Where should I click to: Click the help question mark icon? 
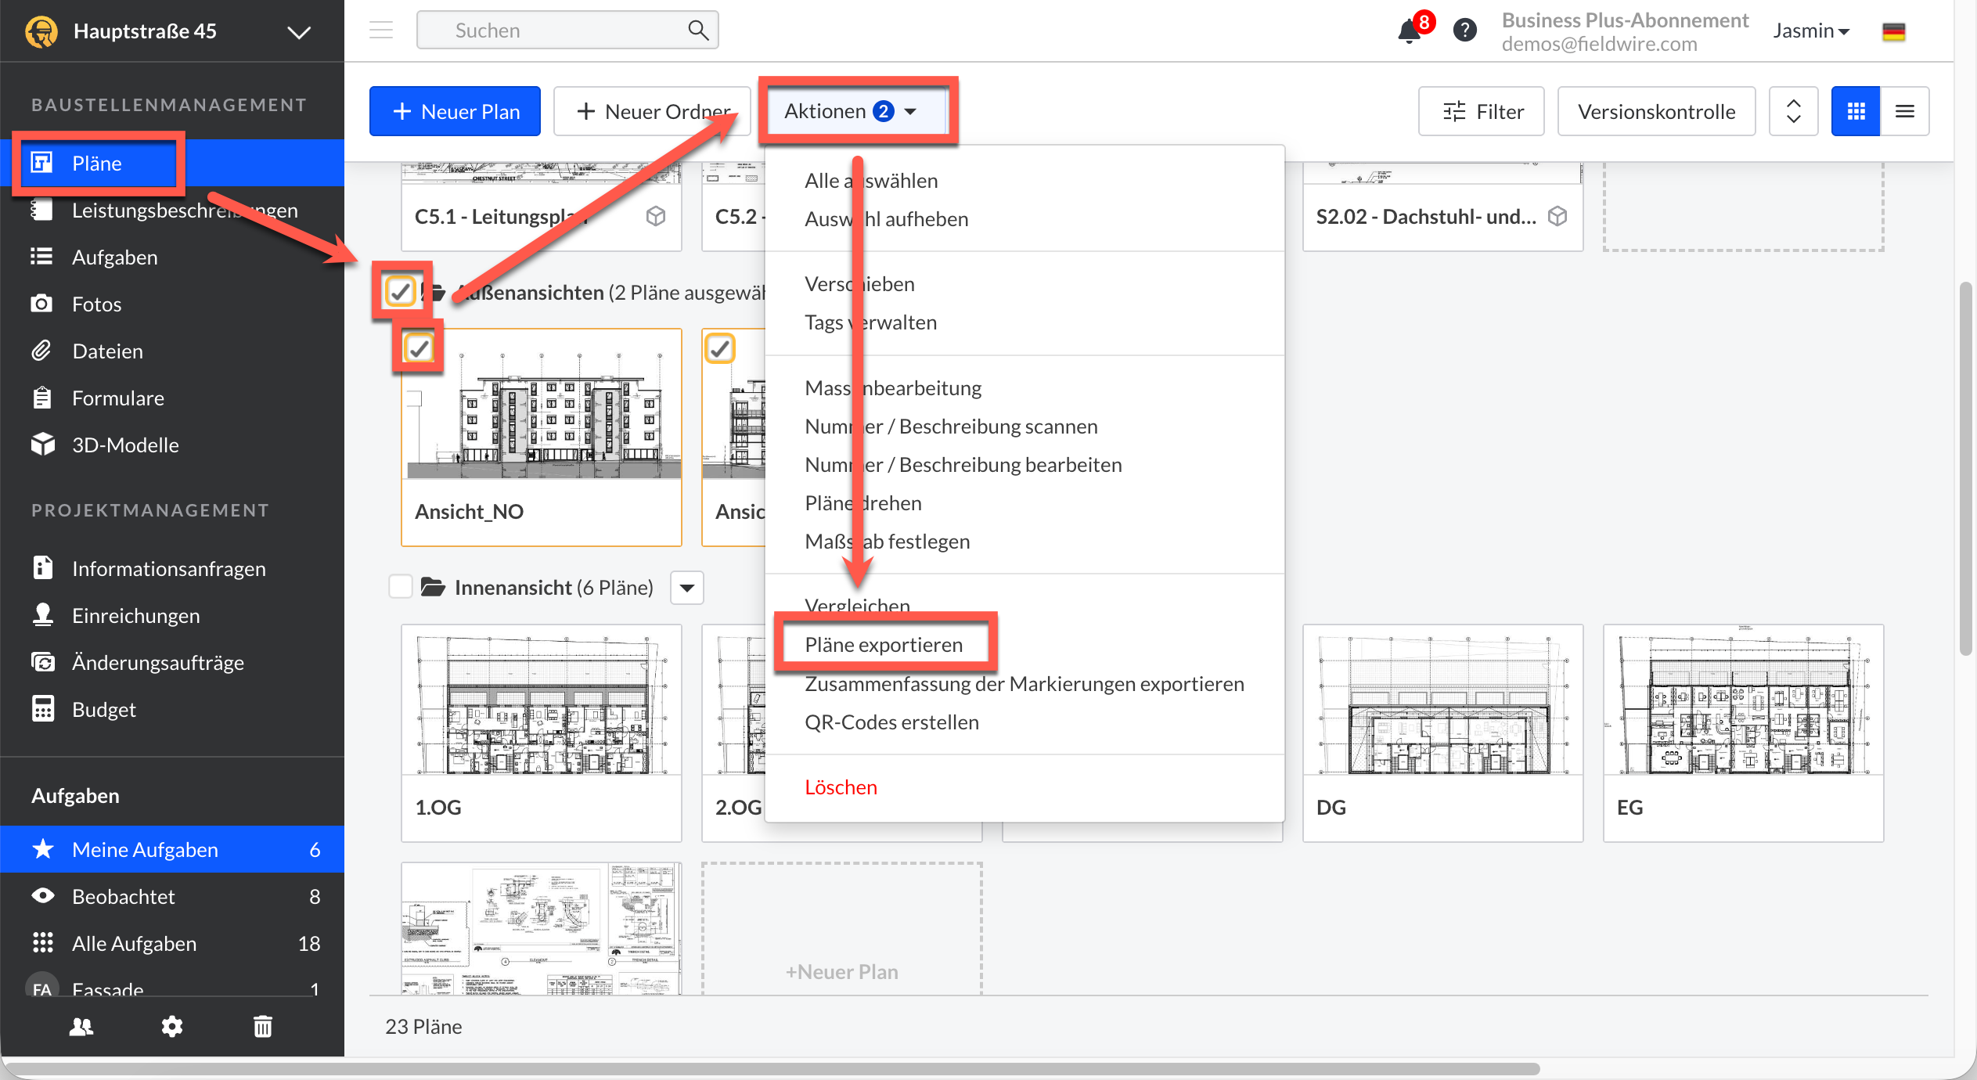click(x=1464, y=31)
